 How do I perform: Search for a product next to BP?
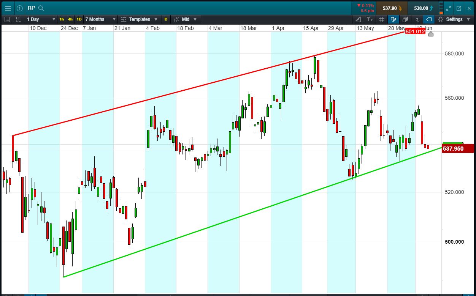coord(41,8)
